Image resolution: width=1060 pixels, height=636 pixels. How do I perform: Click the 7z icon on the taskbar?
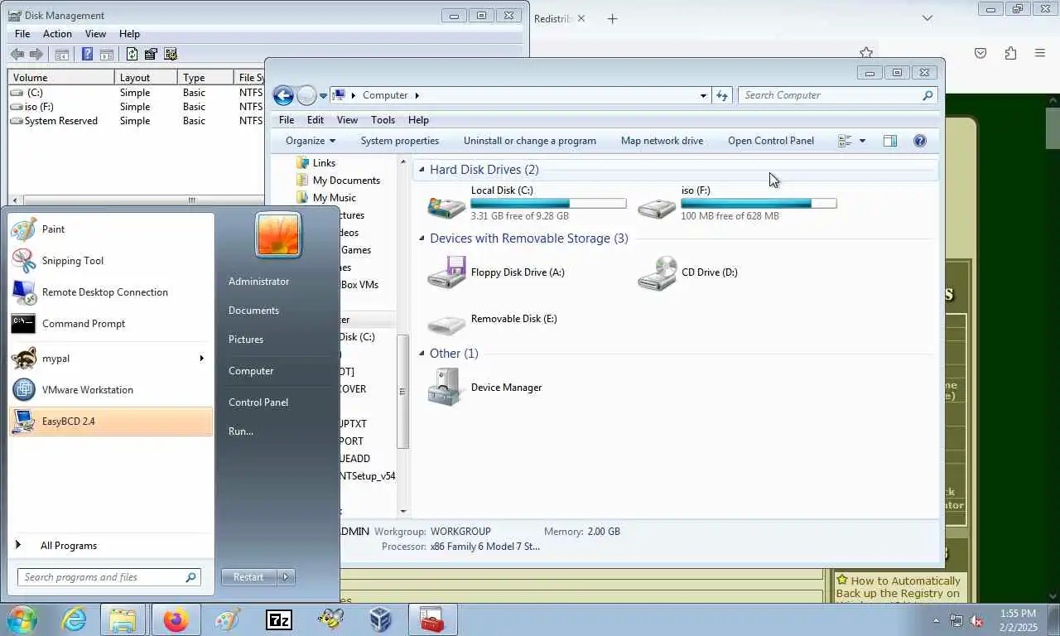point(278,619)
